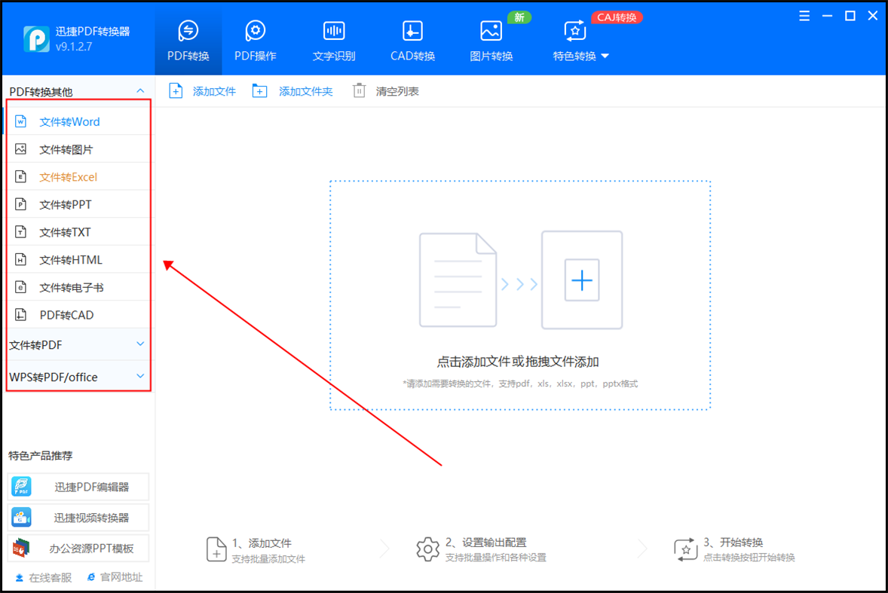This screenshot has width=888, height=593.
Task: Click 点击添加文件或拖拽文件添加 text
Action: coord(518,362)
